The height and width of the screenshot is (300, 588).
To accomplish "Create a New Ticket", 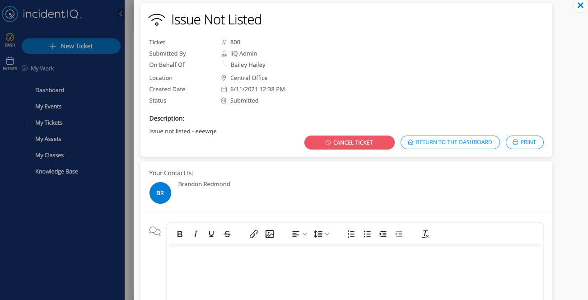I will pos(71,46).
